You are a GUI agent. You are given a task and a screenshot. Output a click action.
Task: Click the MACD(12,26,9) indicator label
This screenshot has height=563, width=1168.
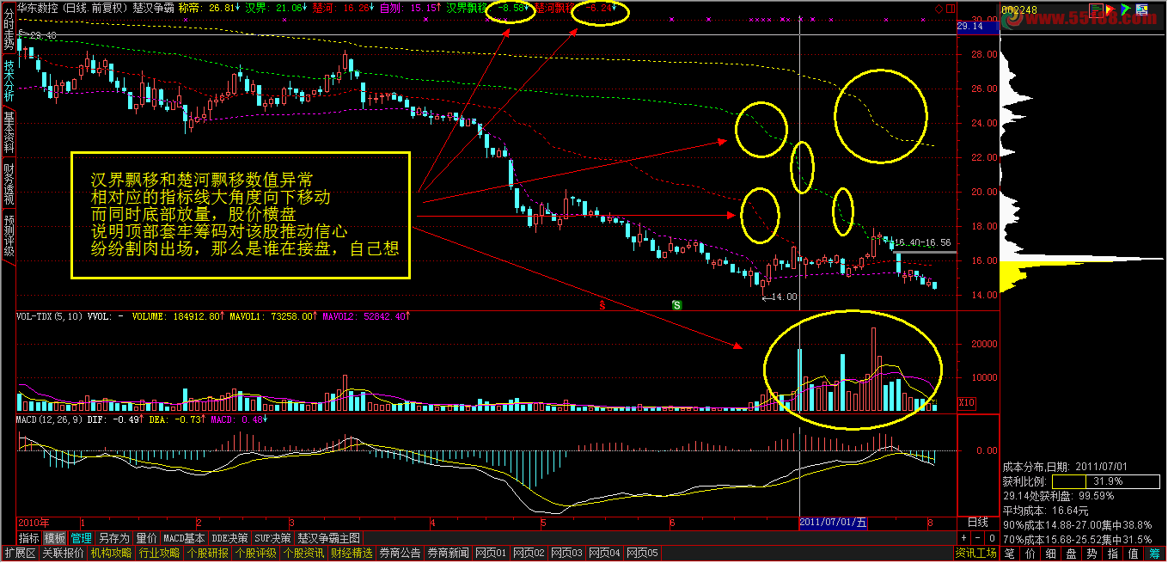(x=52, y=419)
